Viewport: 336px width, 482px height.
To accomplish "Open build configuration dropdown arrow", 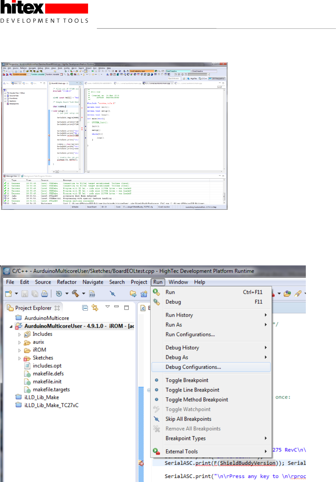I will (x=67, y=294).
